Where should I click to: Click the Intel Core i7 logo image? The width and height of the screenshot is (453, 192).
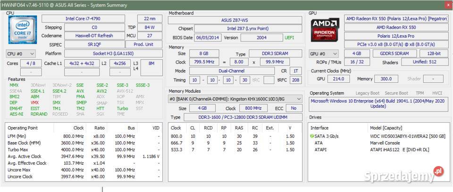pyautogui.click(x=23, y=30)
